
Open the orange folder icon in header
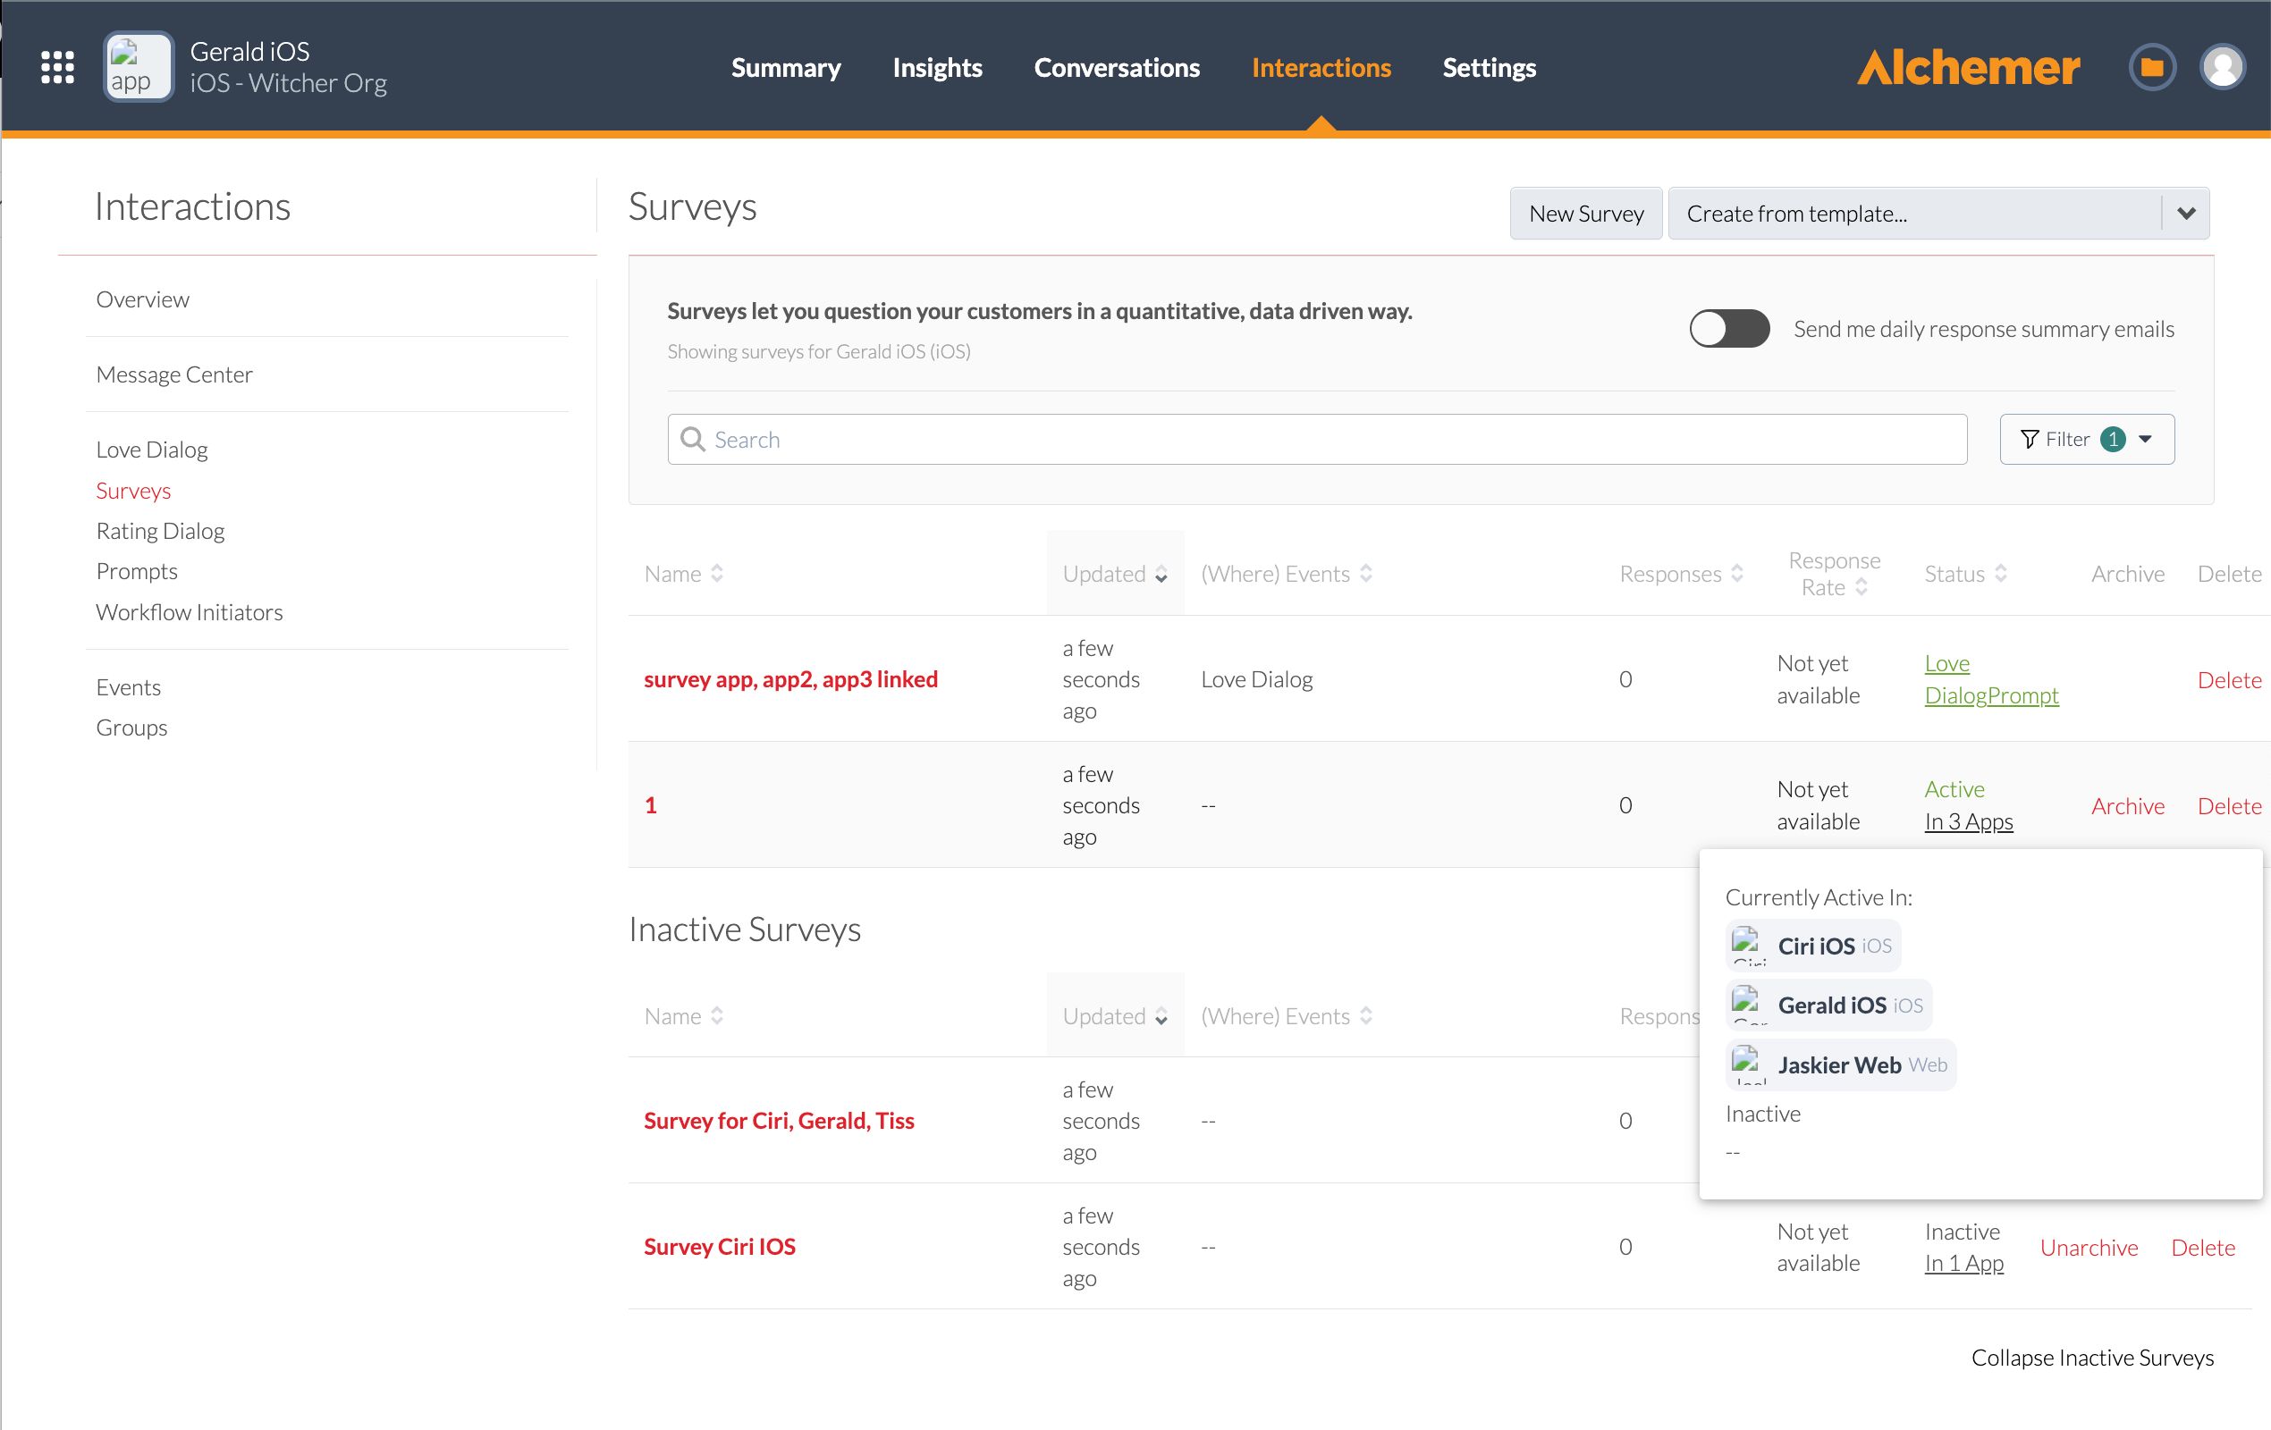click(2151, 67)
